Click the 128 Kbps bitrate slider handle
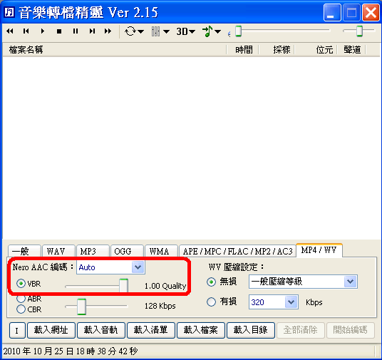 coord(82,306)
